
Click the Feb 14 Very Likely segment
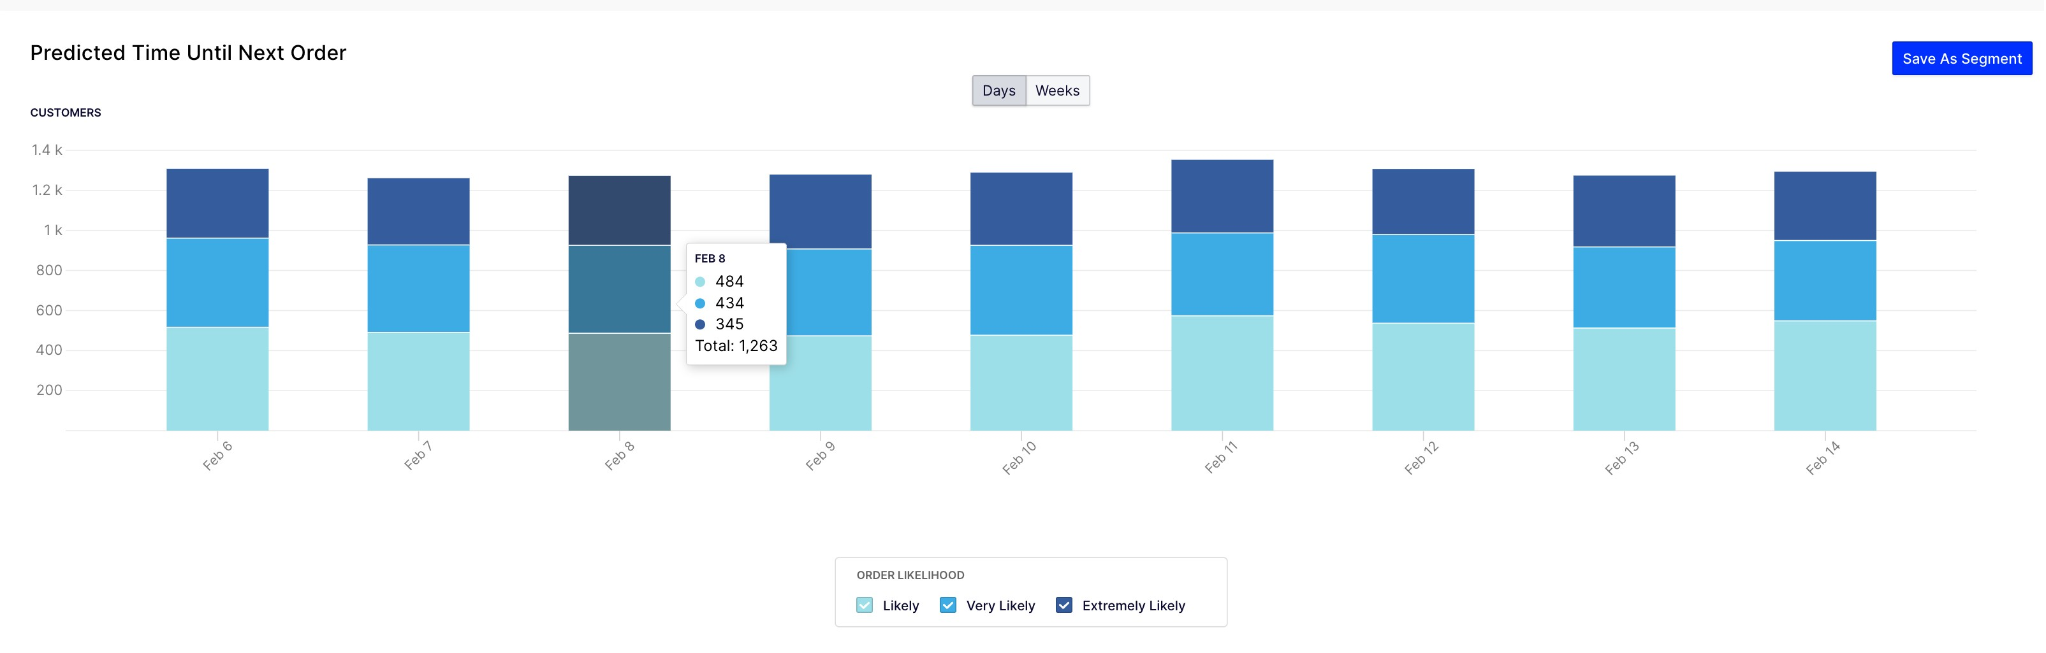coord(1825,281)
